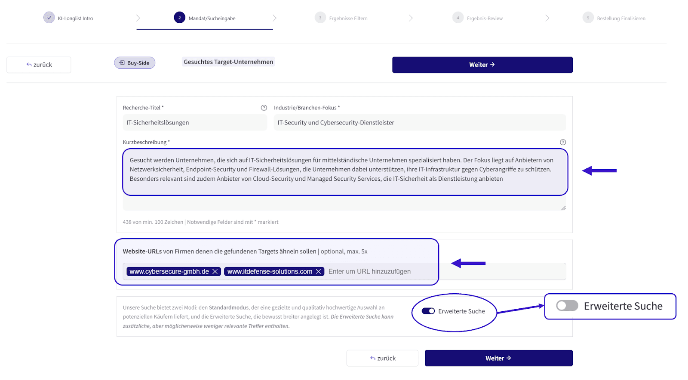Click the checkmark icon of KI-Longlist Intro step
The image size is (688, 380).
(49, 18)
